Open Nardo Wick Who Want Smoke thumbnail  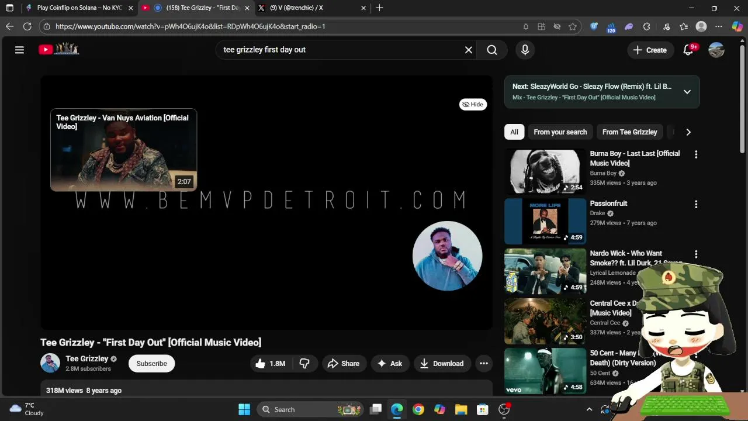(x=545, y=271)
